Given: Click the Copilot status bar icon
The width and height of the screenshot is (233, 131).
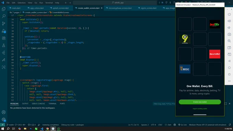Looking at the screenshot, I should (x=175, y=125).
